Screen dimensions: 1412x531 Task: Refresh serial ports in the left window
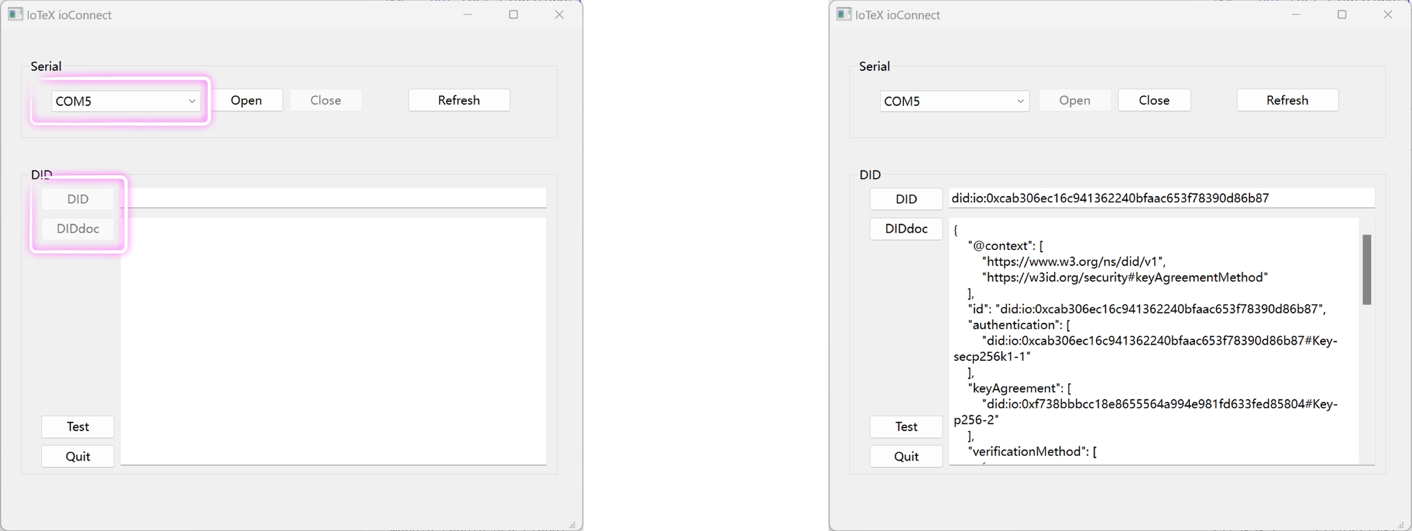458,100
